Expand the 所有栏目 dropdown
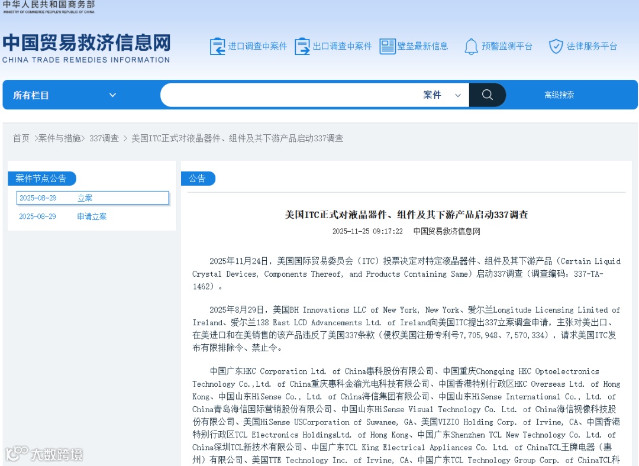 click(64, 95)
